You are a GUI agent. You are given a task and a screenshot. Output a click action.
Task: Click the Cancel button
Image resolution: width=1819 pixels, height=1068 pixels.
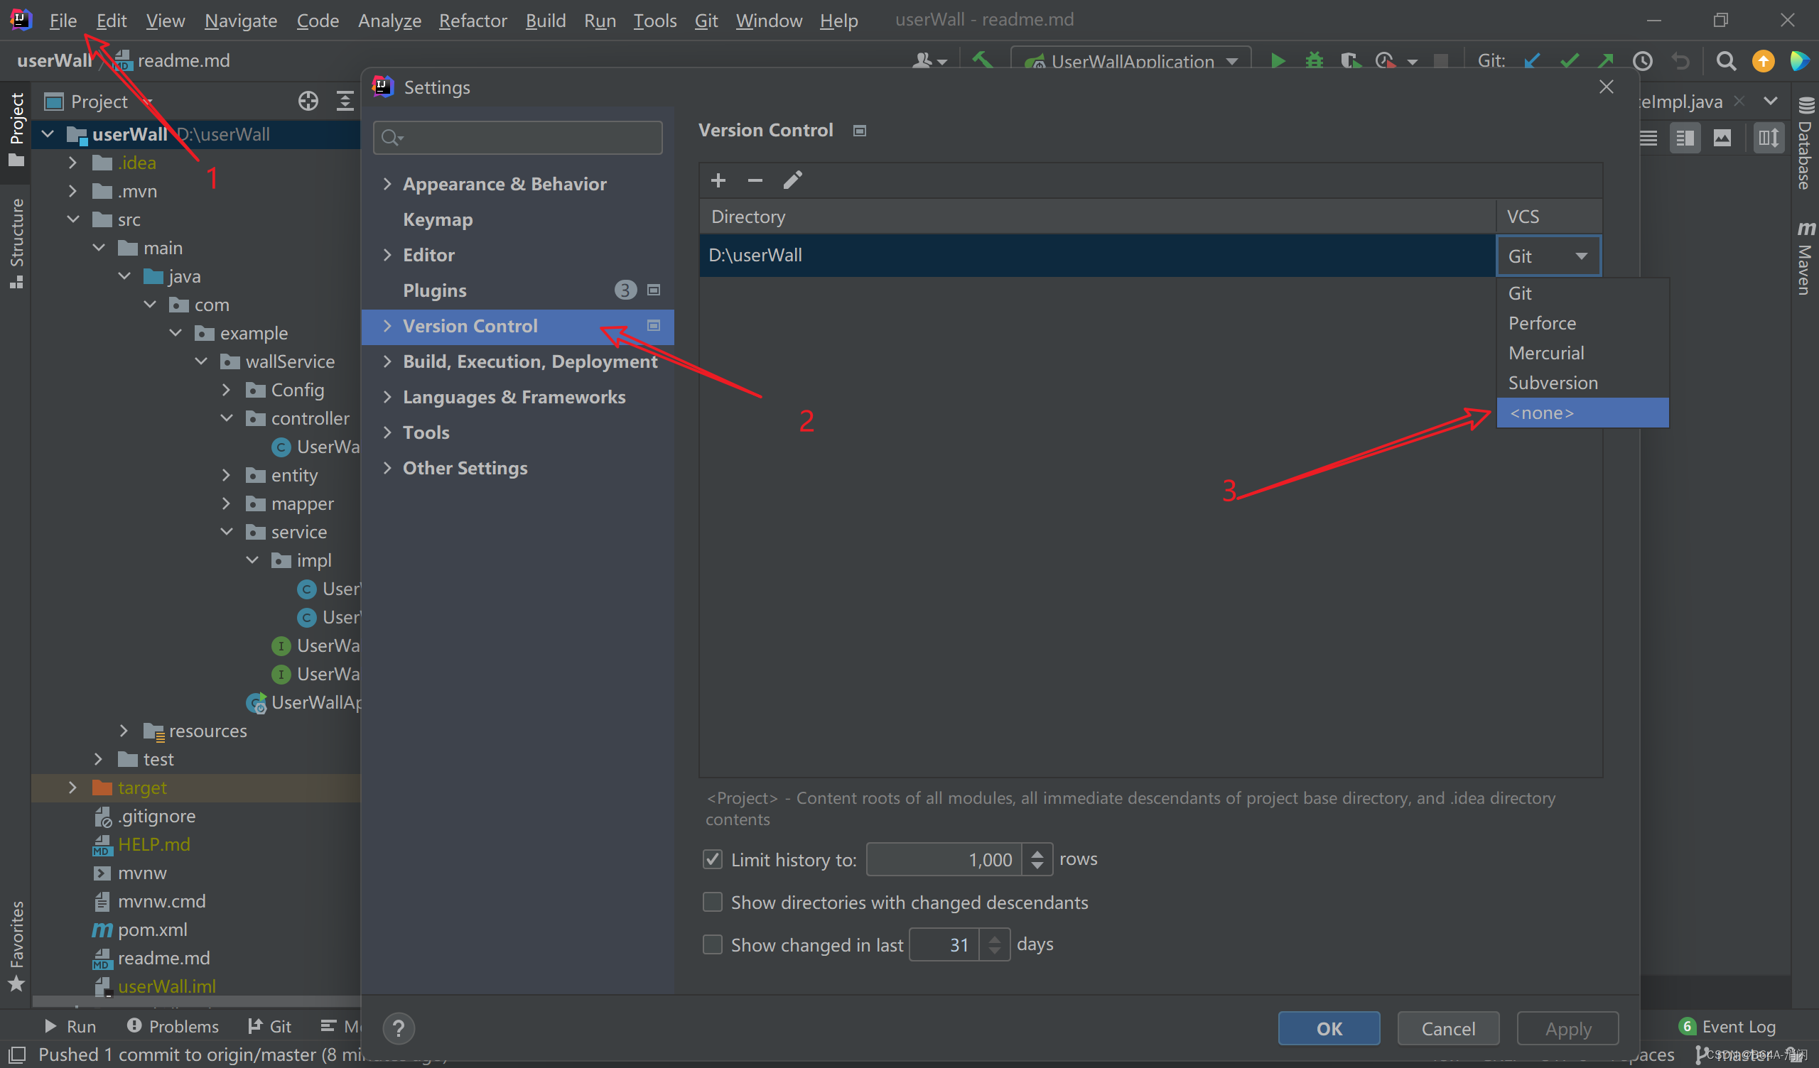point(1448,1028)
